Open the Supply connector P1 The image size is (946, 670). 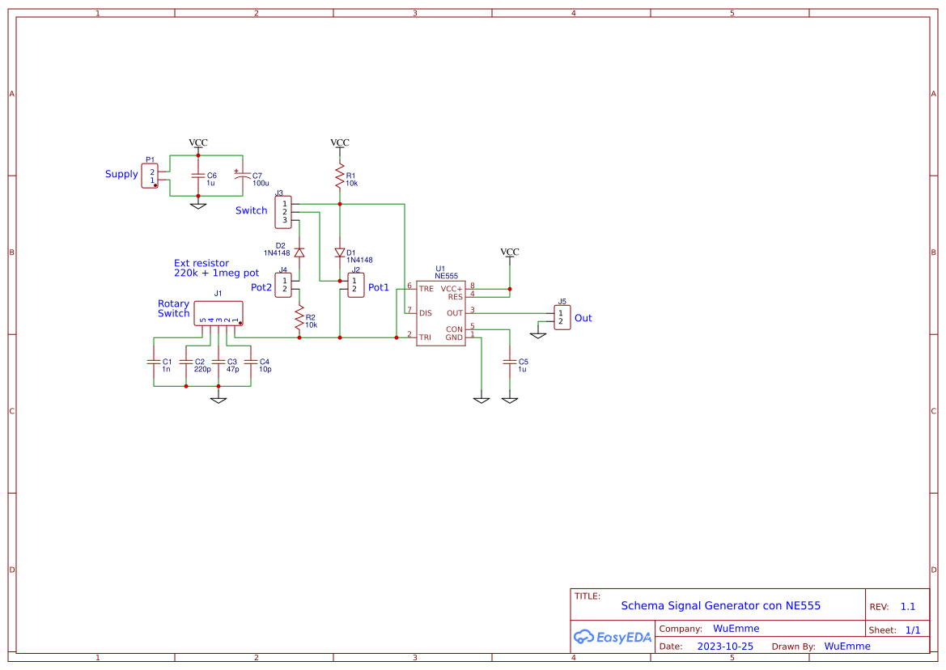tap(151, 175)
